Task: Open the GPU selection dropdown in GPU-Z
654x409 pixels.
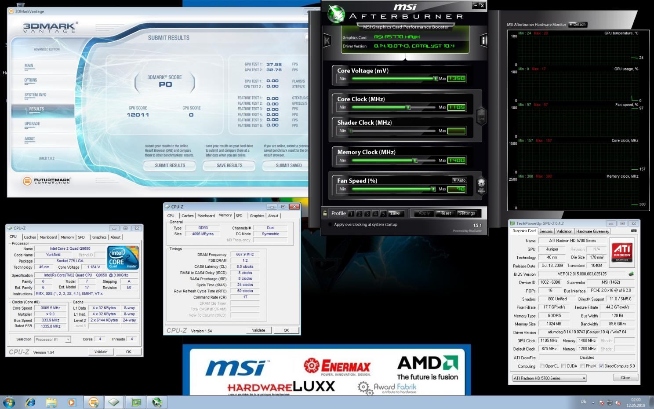Action: pyautogui.click(x=550, y=378)
